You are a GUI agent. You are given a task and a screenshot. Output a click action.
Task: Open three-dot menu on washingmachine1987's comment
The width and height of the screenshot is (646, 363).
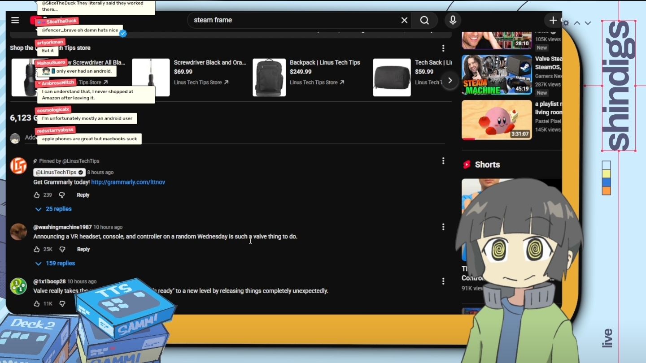(x=443, y=227)
